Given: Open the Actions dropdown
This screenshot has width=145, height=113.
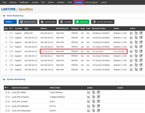Looking at the screenshot, I should [10, 22].
